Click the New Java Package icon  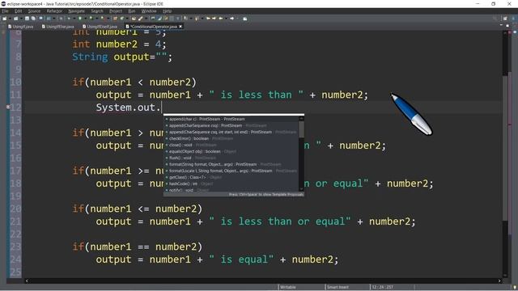(x=115, y=19)
